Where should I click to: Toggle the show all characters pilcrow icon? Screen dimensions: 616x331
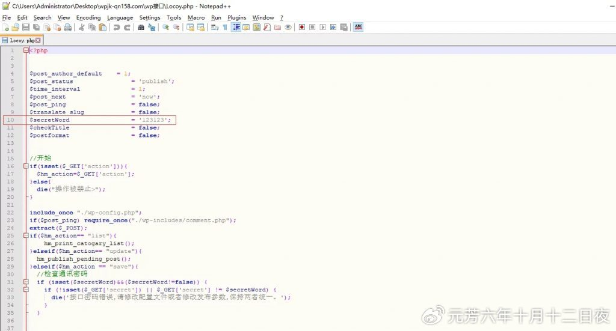225,28
